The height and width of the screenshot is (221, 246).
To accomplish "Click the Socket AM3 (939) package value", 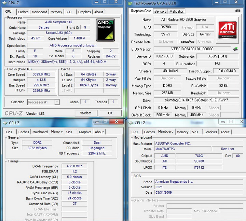I will (x=58, y=33).
